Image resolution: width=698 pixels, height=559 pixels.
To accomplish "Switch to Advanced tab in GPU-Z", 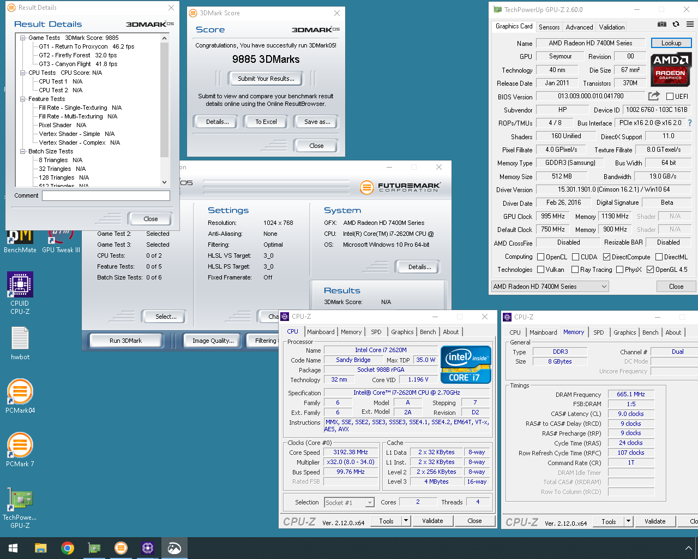I will 579,27.
